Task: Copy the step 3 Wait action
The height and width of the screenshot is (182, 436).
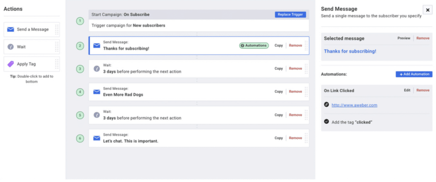Action: coord(278,68)
